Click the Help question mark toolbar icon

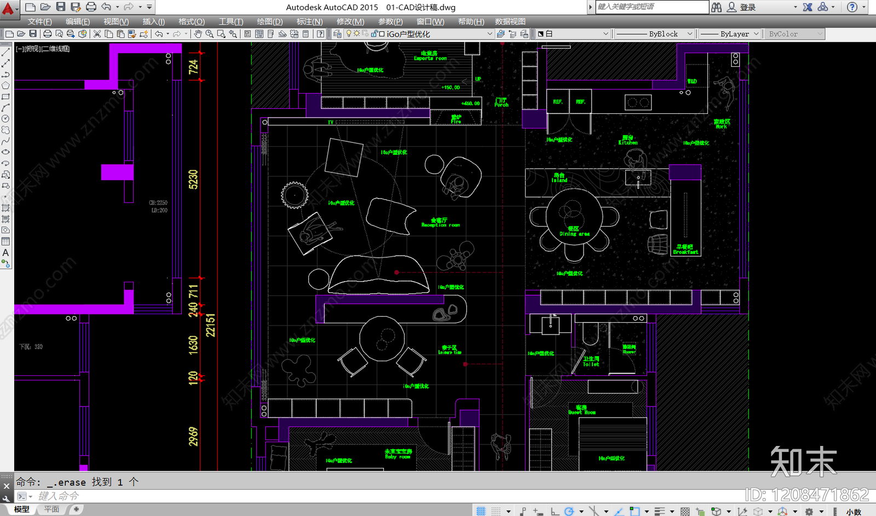point(321,34)
